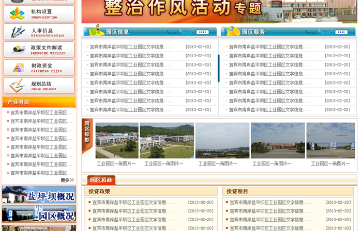
Task: Open the 产业科技 section header
Action: (x=39, y=102)
